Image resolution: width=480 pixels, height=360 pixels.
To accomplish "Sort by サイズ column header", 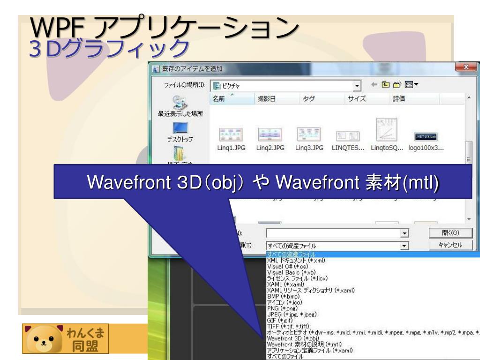I will coord(367,98).
